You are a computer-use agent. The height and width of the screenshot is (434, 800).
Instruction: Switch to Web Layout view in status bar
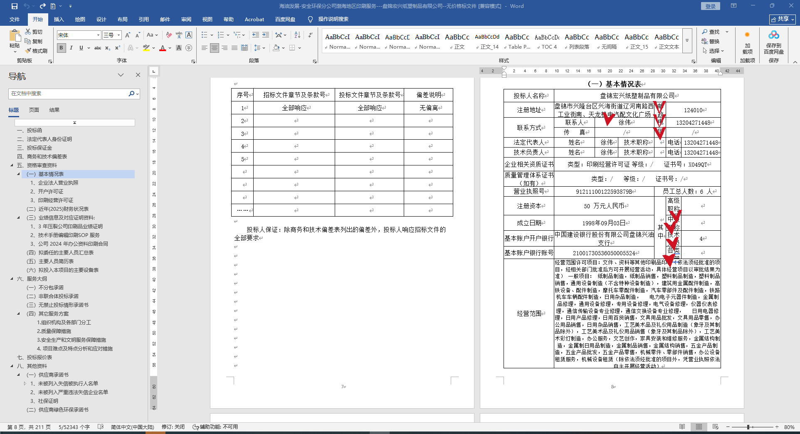[715, 427]
